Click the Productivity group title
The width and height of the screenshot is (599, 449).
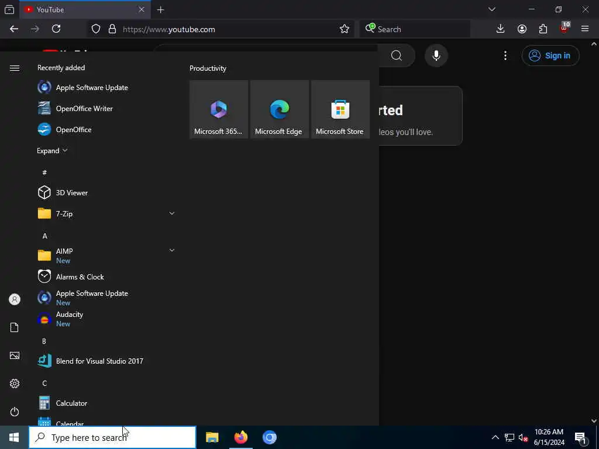pyautogui.click(x=208, y=68)
